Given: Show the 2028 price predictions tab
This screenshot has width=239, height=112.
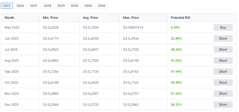Looking at the screenshot, I should (47, 6).
